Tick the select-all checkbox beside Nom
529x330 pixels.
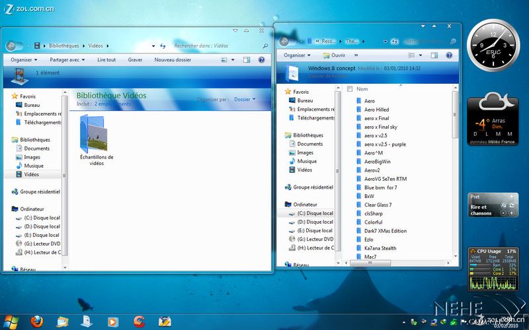348,89
